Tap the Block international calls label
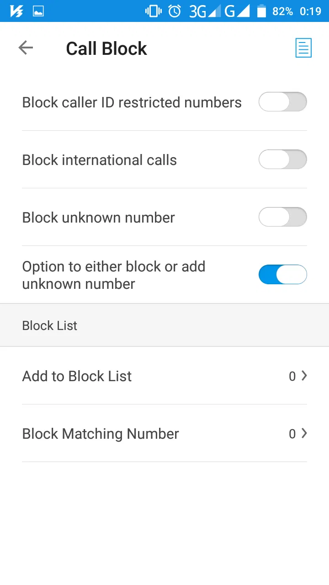 [x=99, y=160]
